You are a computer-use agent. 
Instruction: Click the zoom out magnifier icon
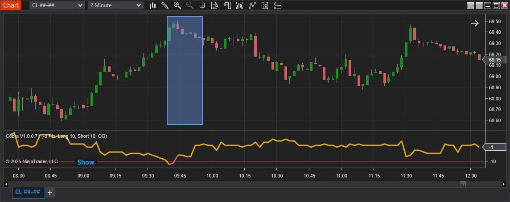(x=190, y=5)
